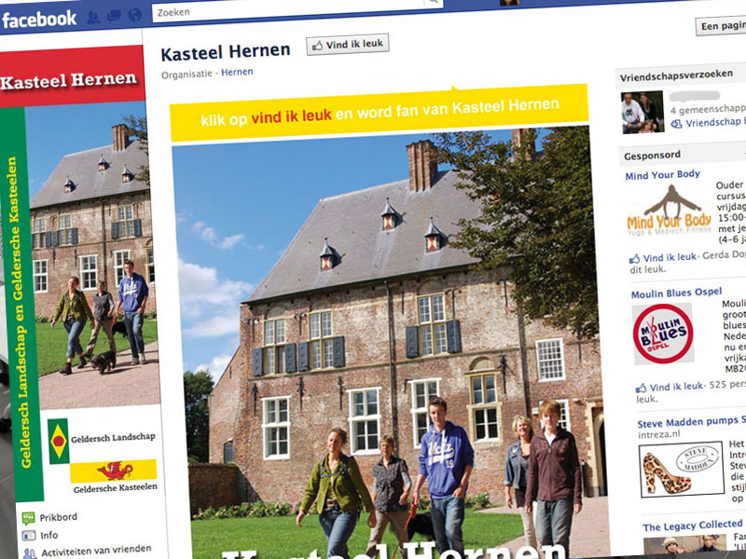Image resolution: width=746 pixels, height=559 pixels.
Task: Open the notifications globe icon
Action: coord(134,15)
